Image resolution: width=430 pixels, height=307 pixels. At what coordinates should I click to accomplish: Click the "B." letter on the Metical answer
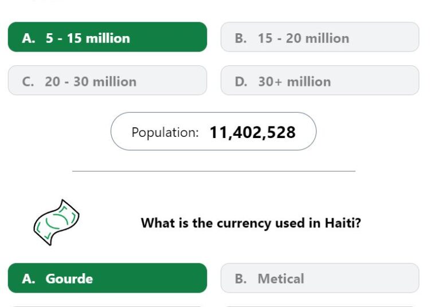(x=240, y=279)
